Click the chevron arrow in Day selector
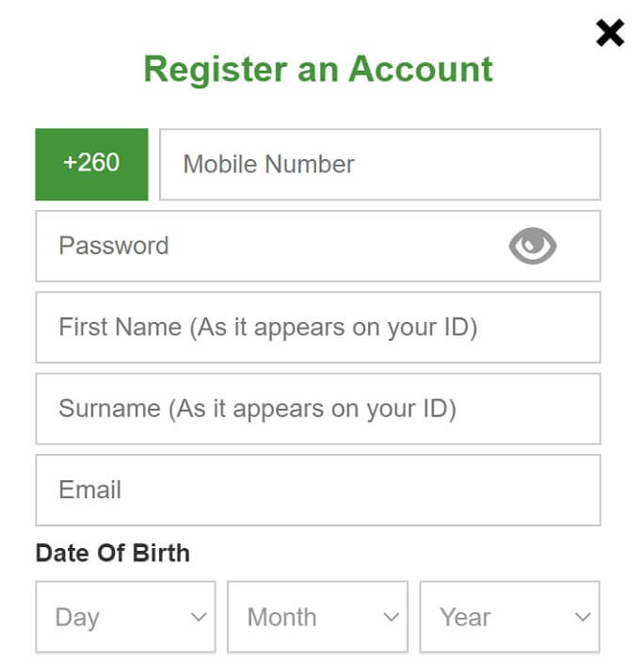The height and width of the screenshot is (662, 640). (199, 617)
